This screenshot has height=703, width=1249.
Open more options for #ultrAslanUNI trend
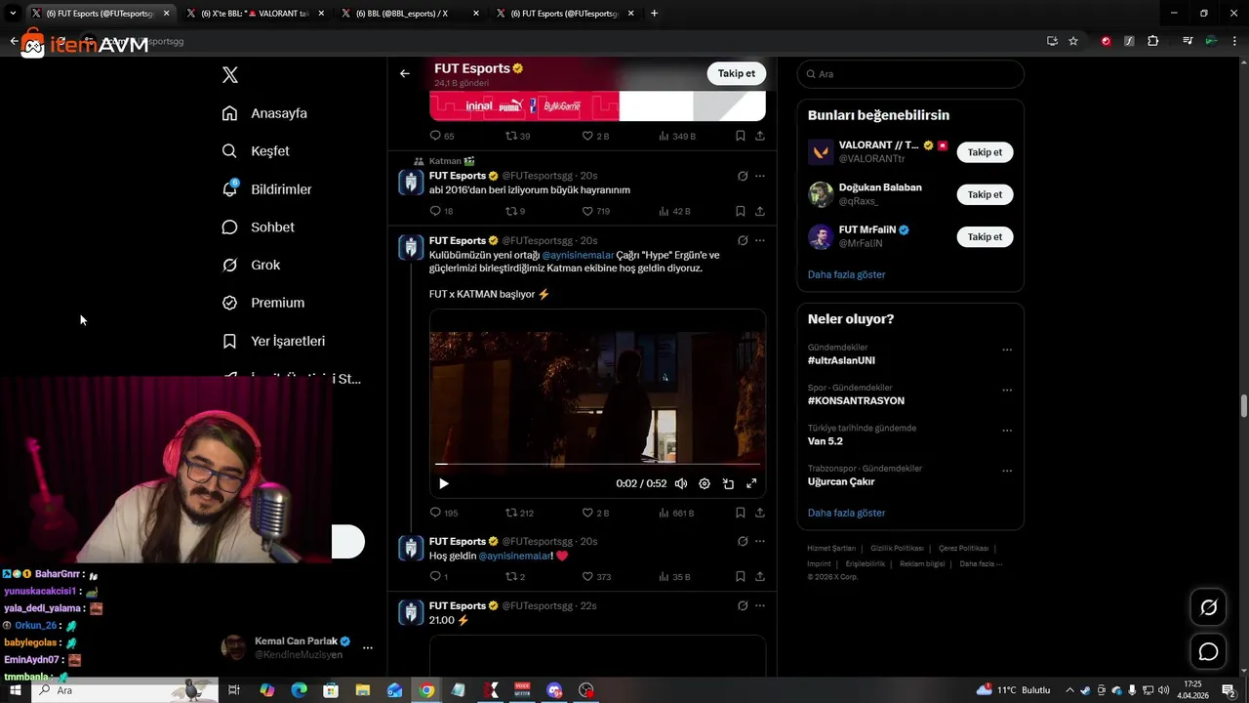tap(1007, 350)
